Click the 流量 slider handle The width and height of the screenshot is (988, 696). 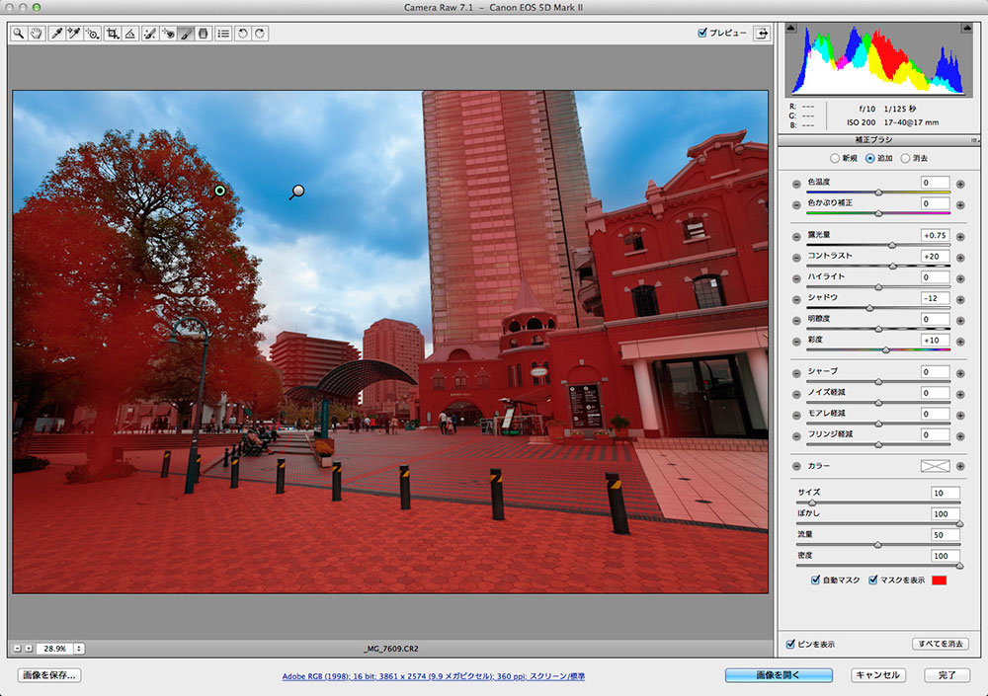point(877,545)
